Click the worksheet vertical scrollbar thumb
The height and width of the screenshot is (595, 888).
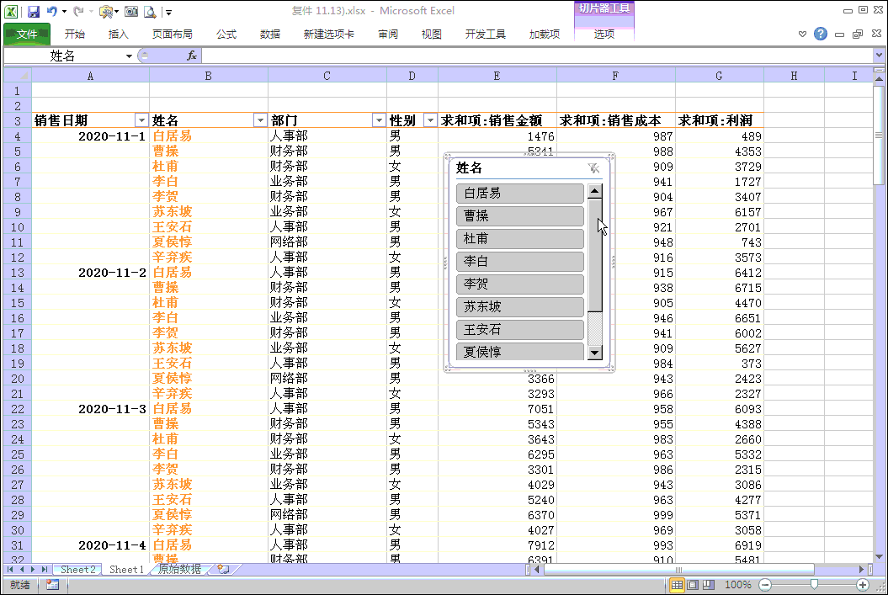coord(879,135)
